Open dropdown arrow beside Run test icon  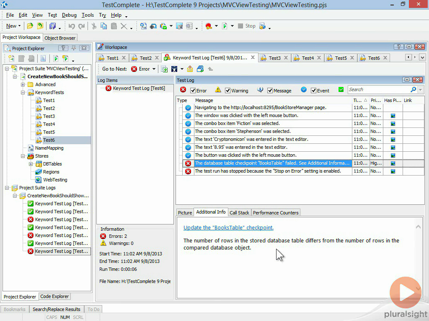tap(232, 26)
